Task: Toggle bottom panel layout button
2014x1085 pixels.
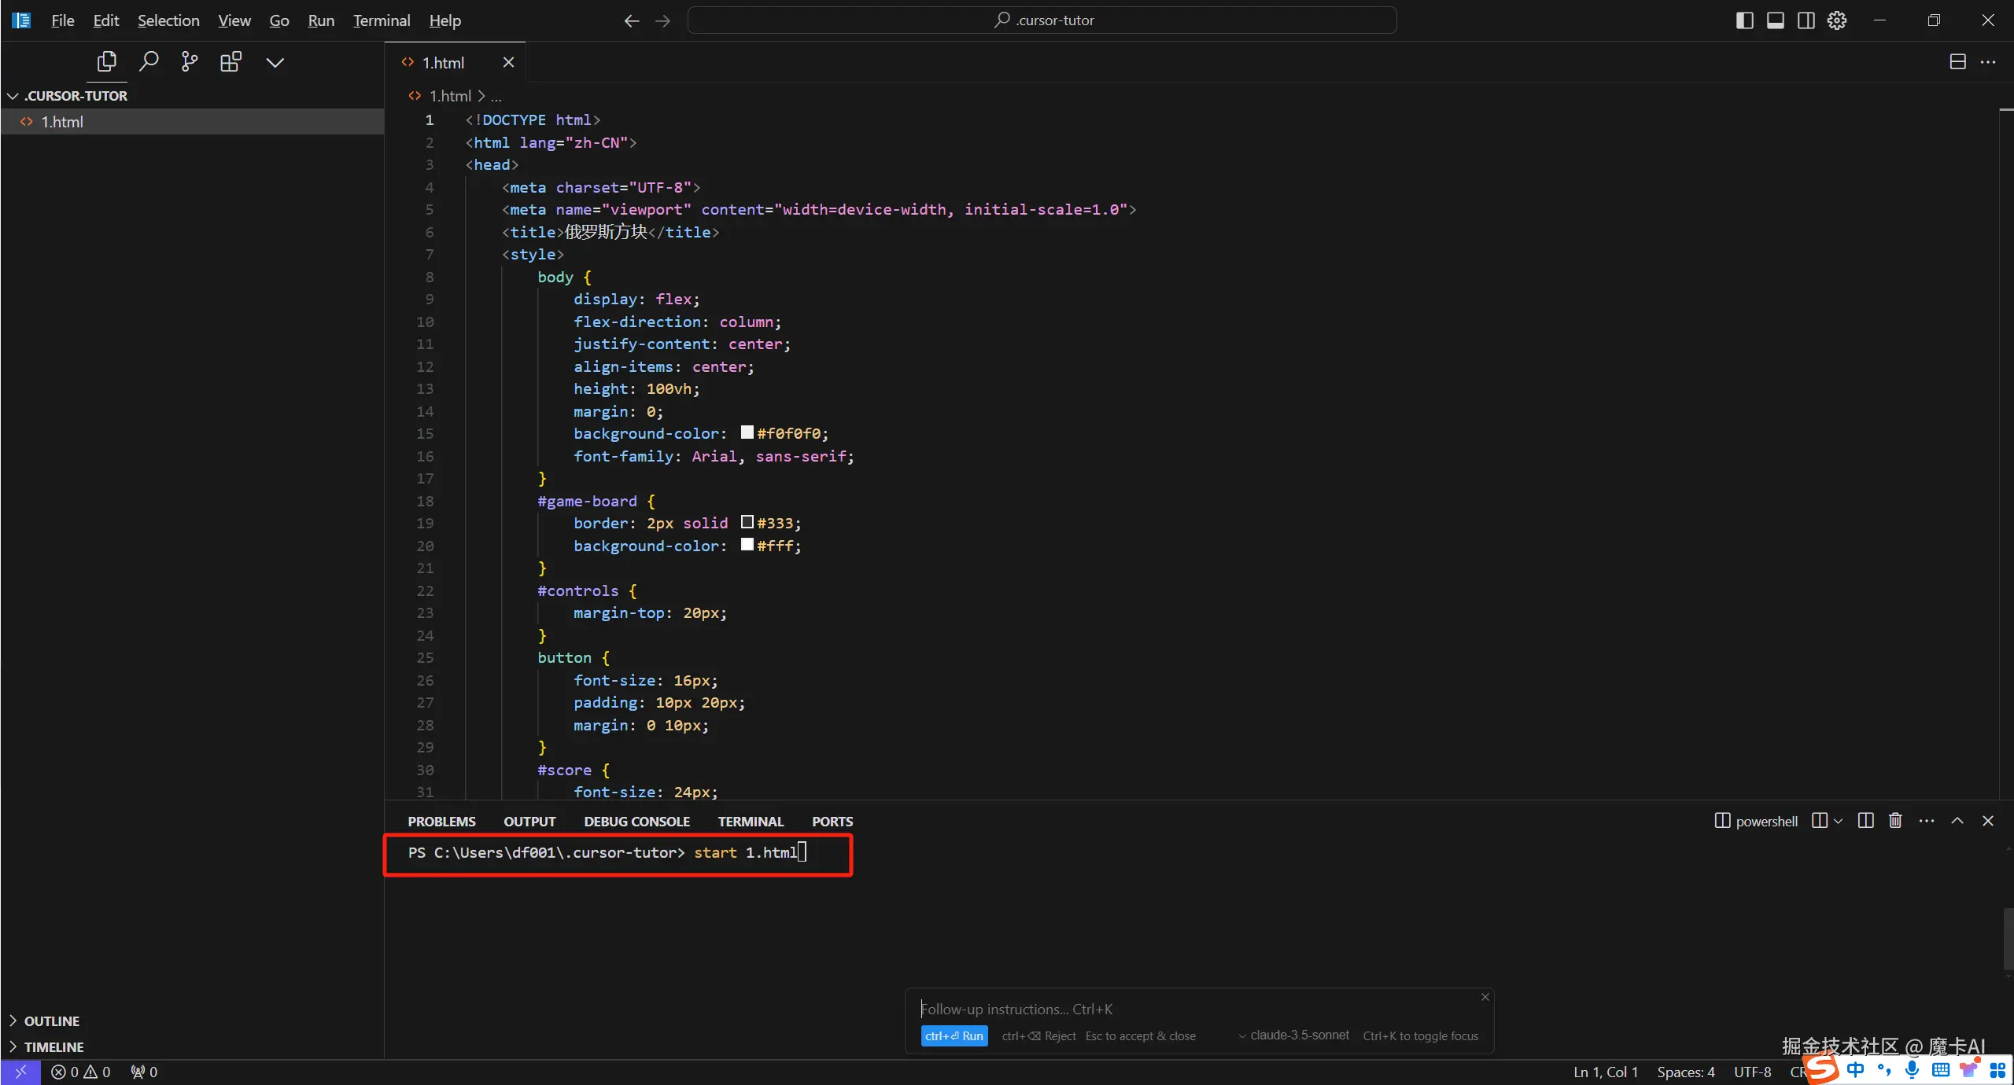Action: click(1775, 20)
